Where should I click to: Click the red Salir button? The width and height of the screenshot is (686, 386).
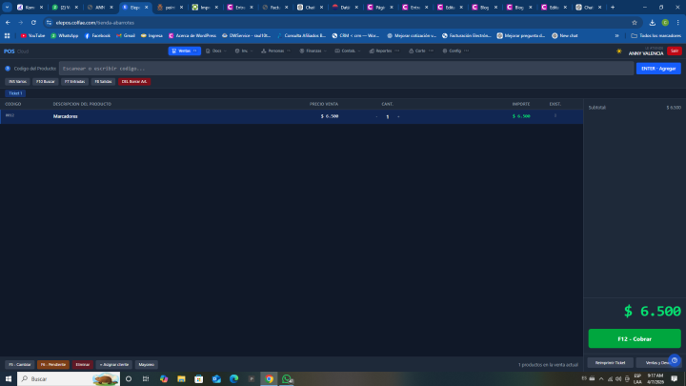pos(675,51)
